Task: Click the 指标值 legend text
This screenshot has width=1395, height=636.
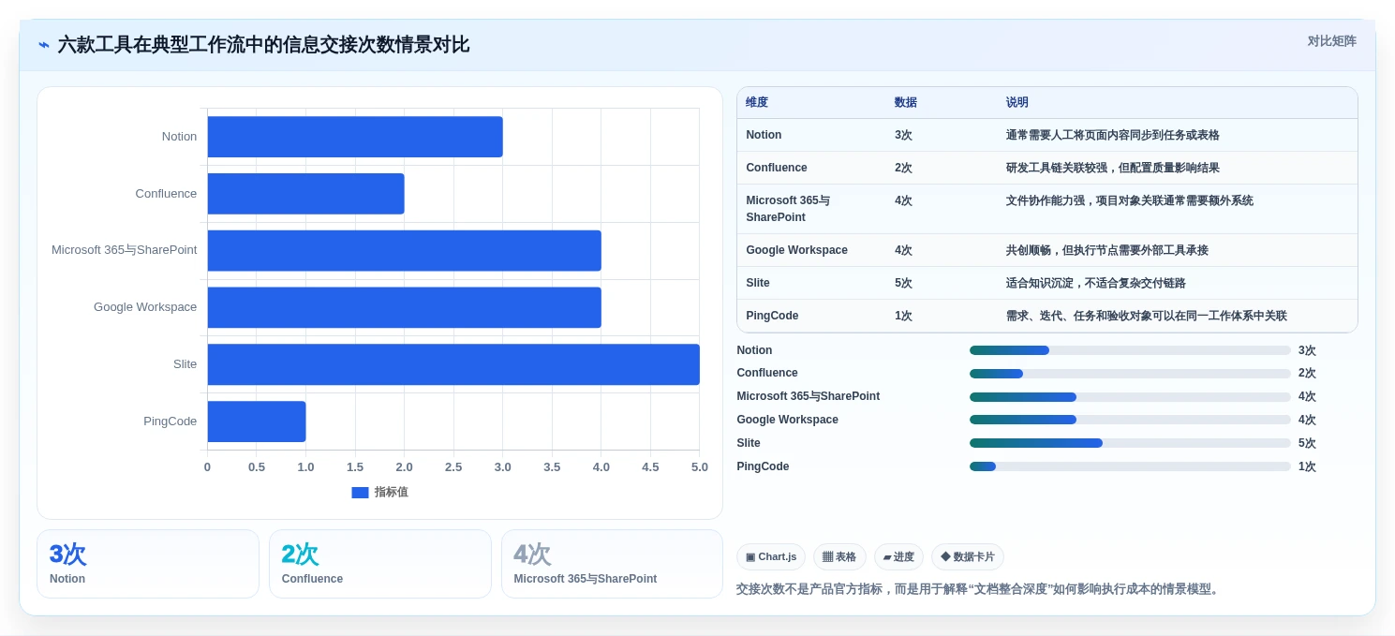Action: 392,492
